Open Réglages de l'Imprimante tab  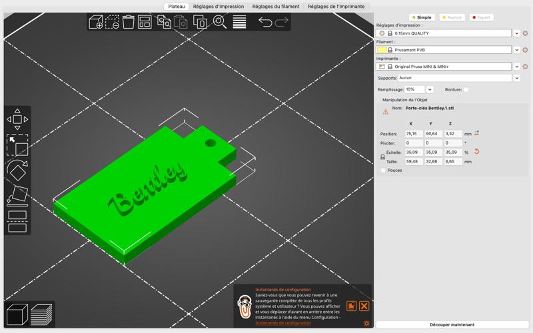coord(336,7)
